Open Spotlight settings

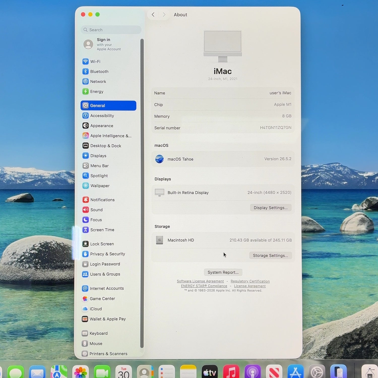pyautogui.click(x=108, y=176)
